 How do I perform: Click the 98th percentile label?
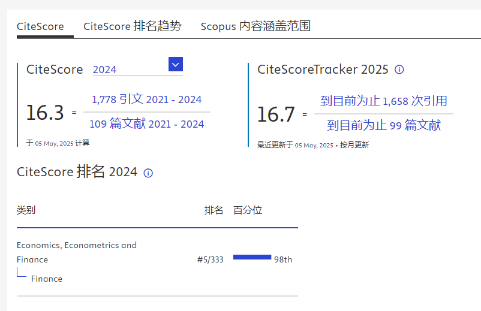click(x=283, y=259)
